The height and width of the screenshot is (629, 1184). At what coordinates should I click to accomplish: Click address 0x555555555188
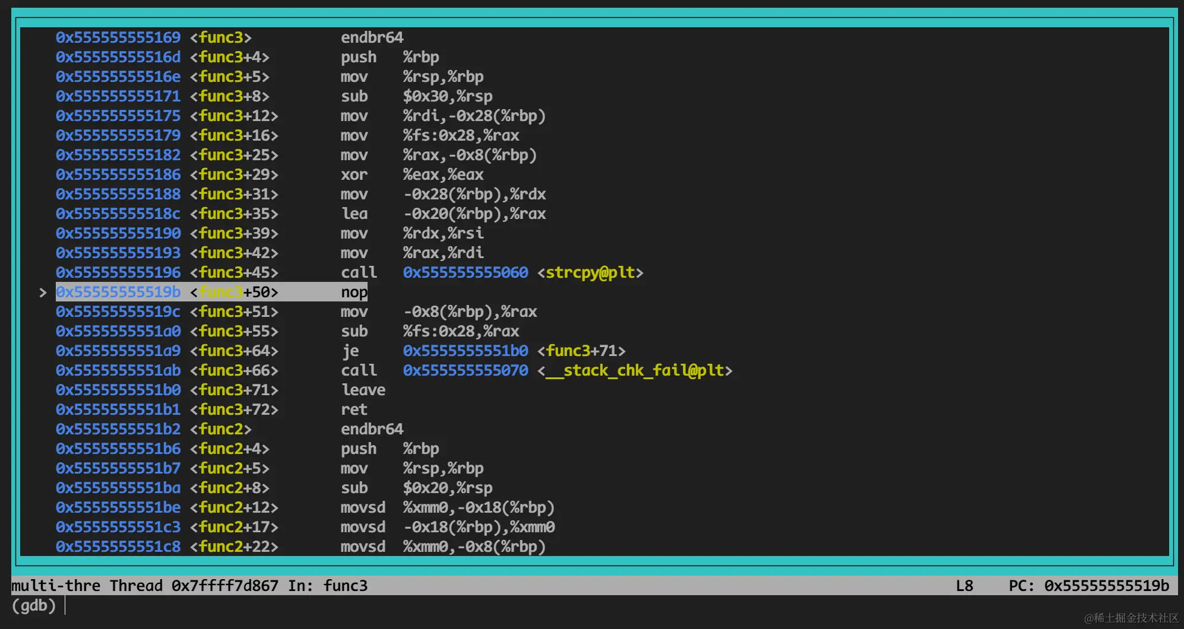pos(118,194)
